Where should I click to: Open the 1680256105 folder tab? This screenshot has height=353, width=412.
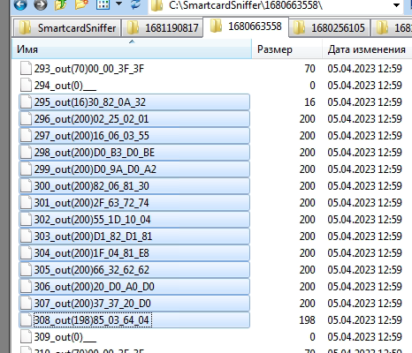(329, 28)
